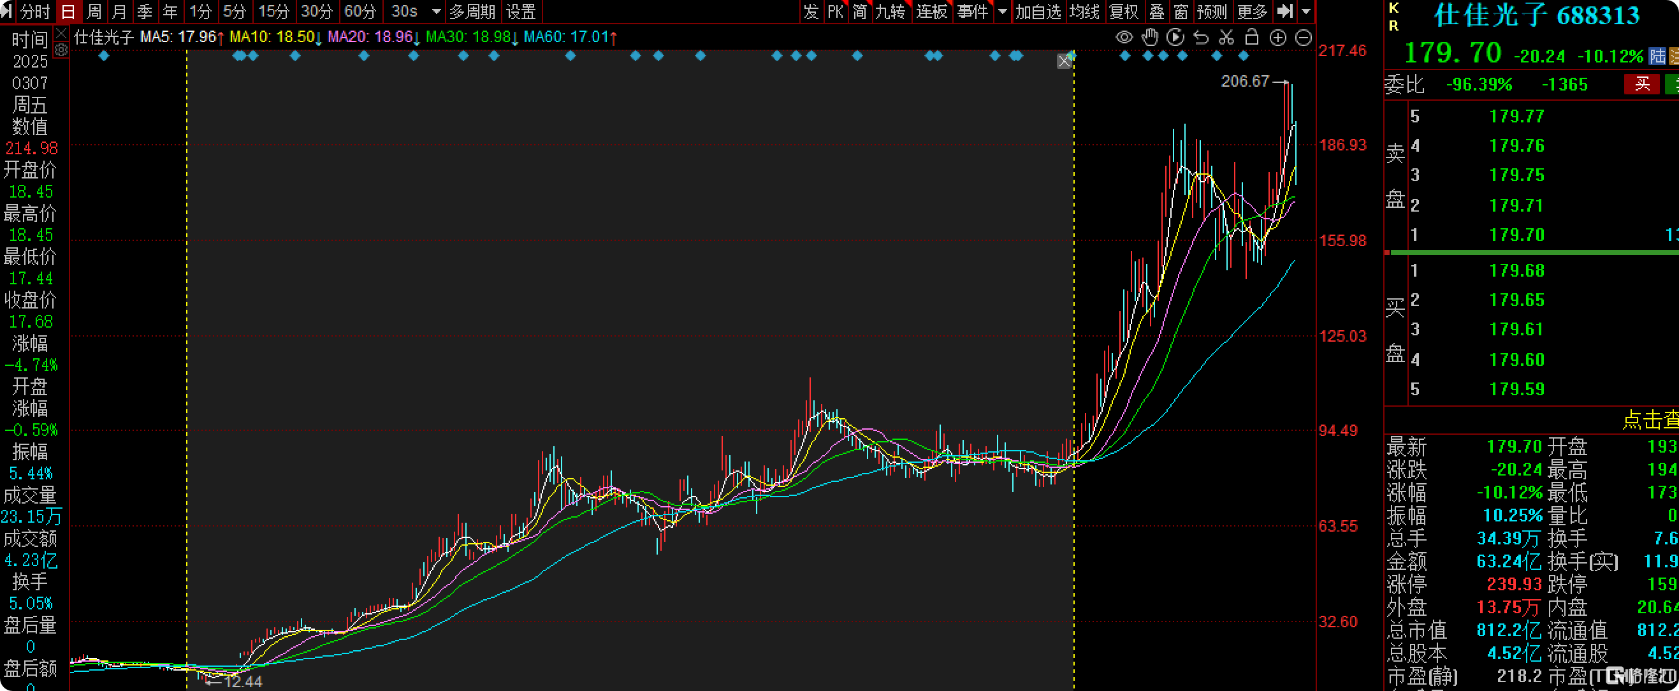The width and height of the screenshot is (1679, 691).
Task: Select the hand pan tool
Action: click(x=1150, y=38)
